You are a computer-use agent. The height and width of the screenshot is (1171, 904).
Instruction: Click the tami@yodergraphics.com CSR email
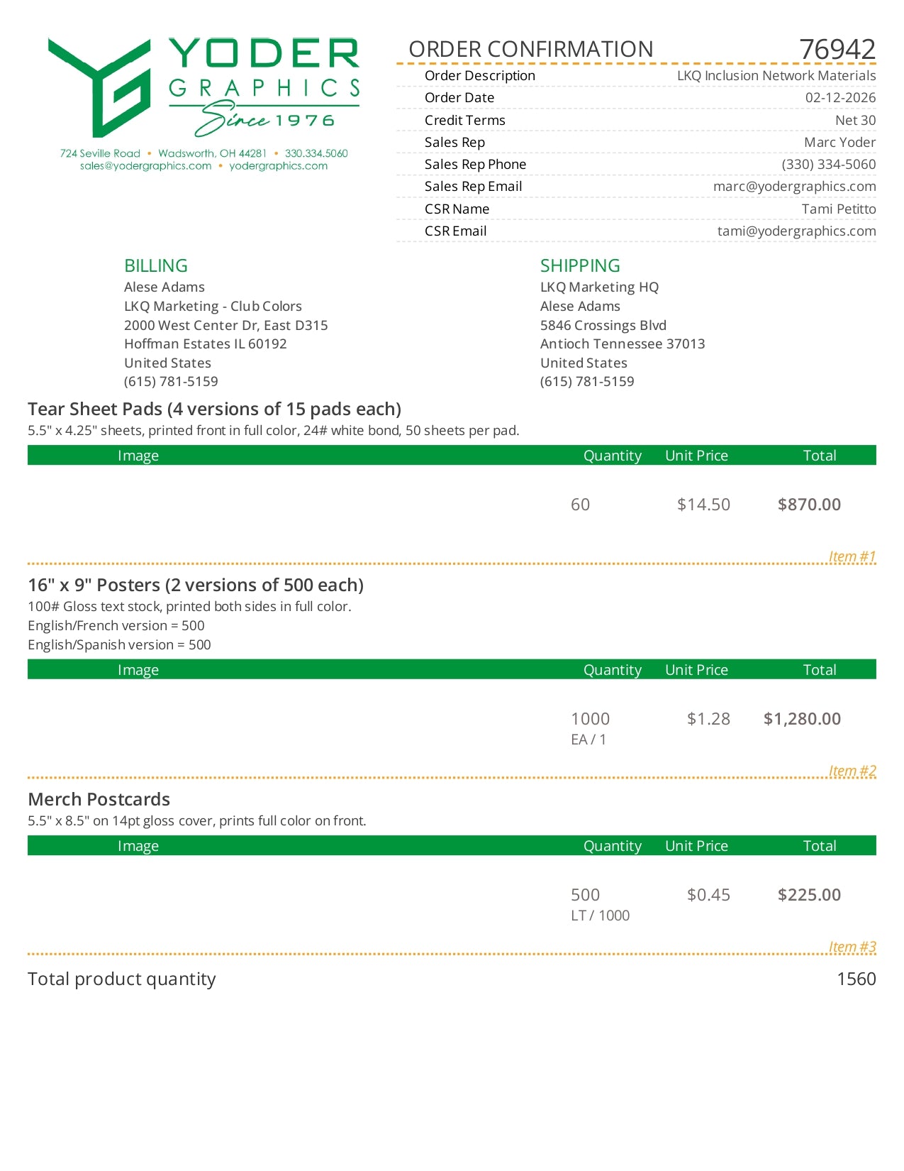click(x=796, y=231)
